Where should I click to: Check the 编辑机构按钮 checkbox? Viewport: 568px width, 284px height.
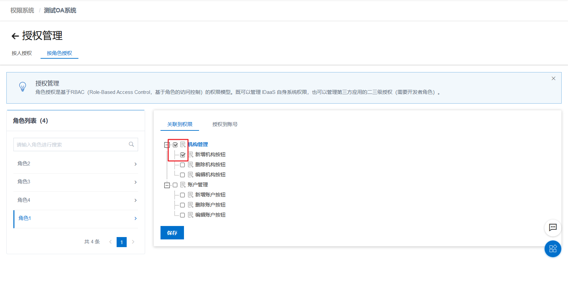point(183,175)
